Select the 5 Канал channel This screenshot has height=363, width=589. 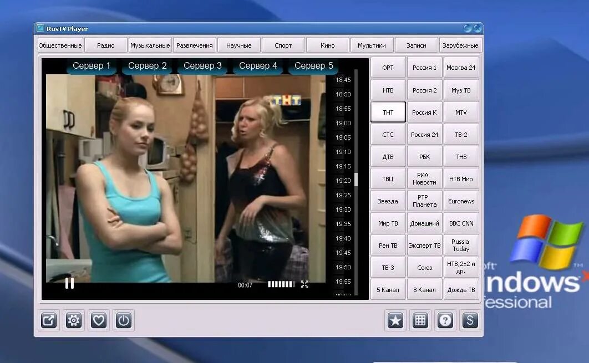click(388, 289)
